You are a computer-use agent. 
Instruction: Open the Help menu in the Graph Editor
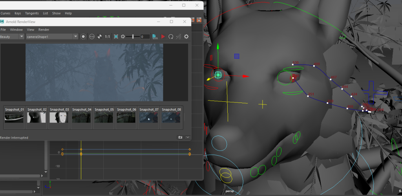click(x=68, y=13)
